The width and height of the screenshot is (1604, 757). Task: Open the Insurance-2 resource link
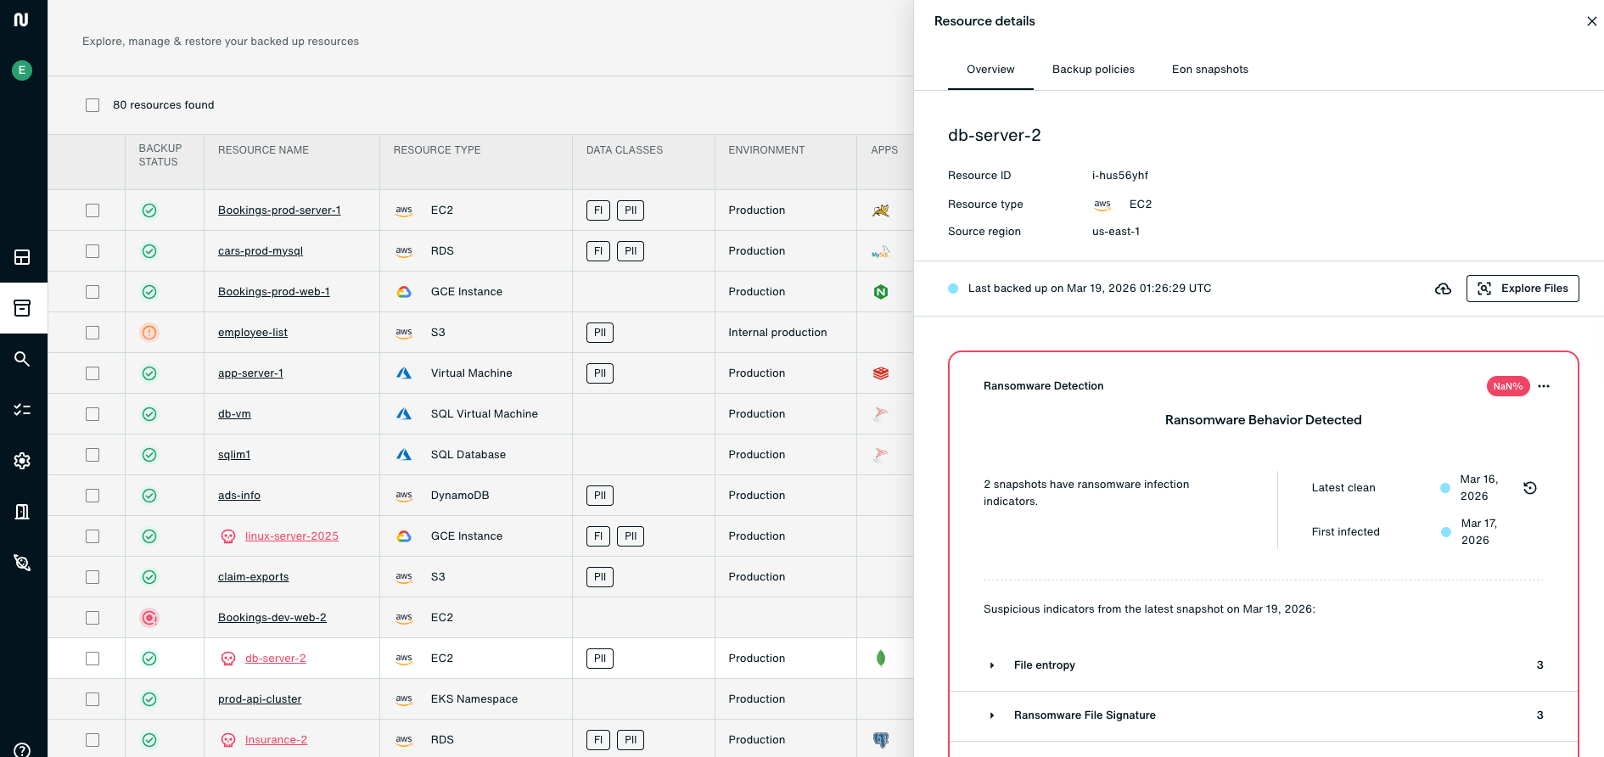276,740
